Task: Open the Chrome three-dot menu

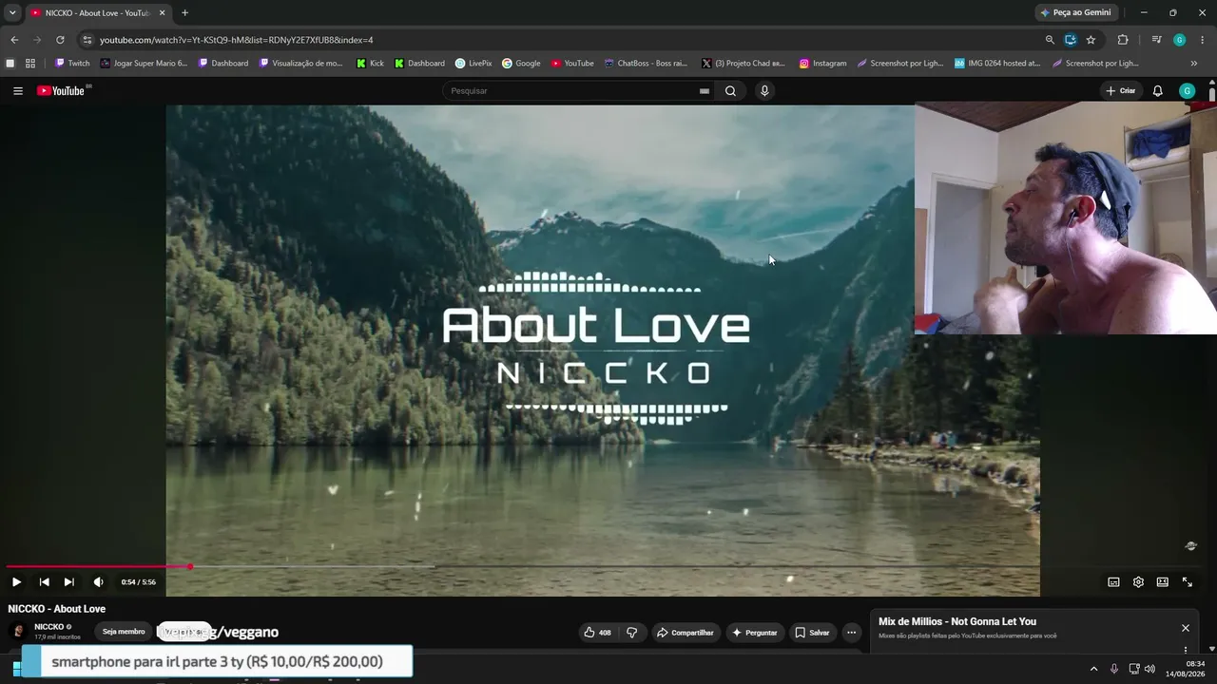Action: pyautogui.click(x=1203, y=40)
